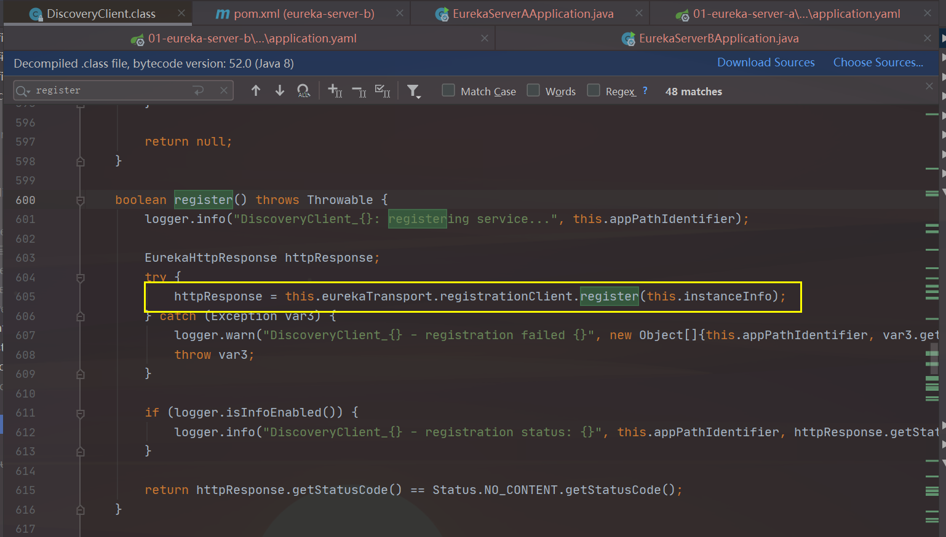Toggle fold marker at line 613
The width and height of the screenshot is (946, 537).
pyautogui.click(x=80, y=452)
